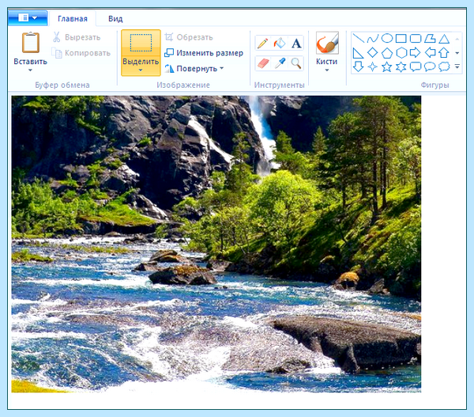Choose the Pentagon shape

pyautogui.click(x=387, y=53)
